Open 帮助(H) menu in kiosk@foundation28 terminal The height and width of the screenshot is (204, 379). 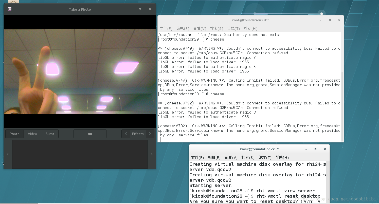tap(282, 157)
